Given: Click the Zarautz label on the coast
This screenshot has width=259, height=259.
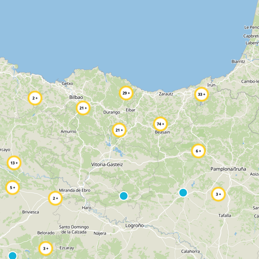Looking at the screenshot, I should coord(166,94).
